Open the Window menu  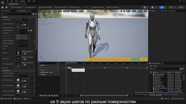(x=23, y=1)
